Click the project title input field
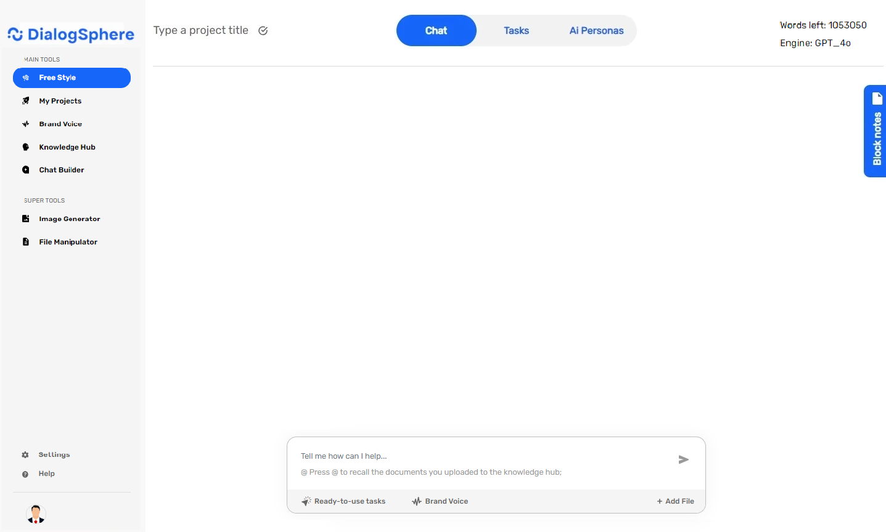Viewport: 886px width, 532px height. [x=201, y=30]
